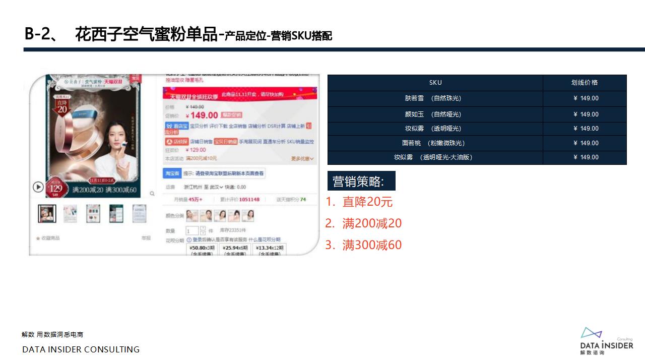Open 店铺日销售 link
This screenshot has width=645, height=363.
point(201,142)
